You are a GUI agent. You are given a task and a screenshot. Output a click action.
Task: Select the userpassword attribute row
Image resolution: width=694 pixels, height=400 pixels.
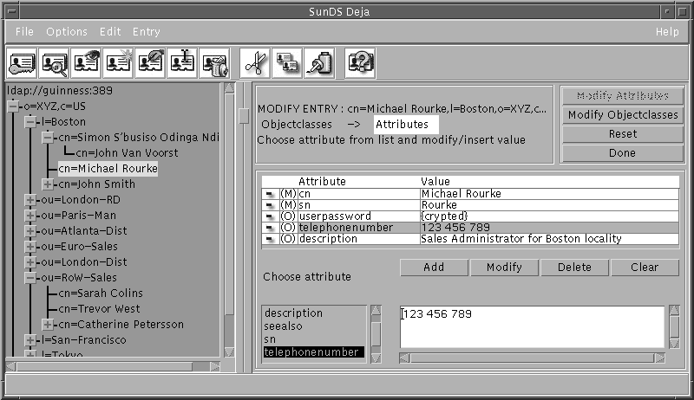470,216
